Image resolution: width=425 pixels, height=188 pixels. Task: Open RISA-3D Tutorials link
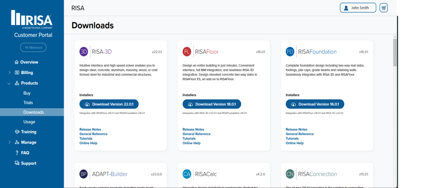86,138
